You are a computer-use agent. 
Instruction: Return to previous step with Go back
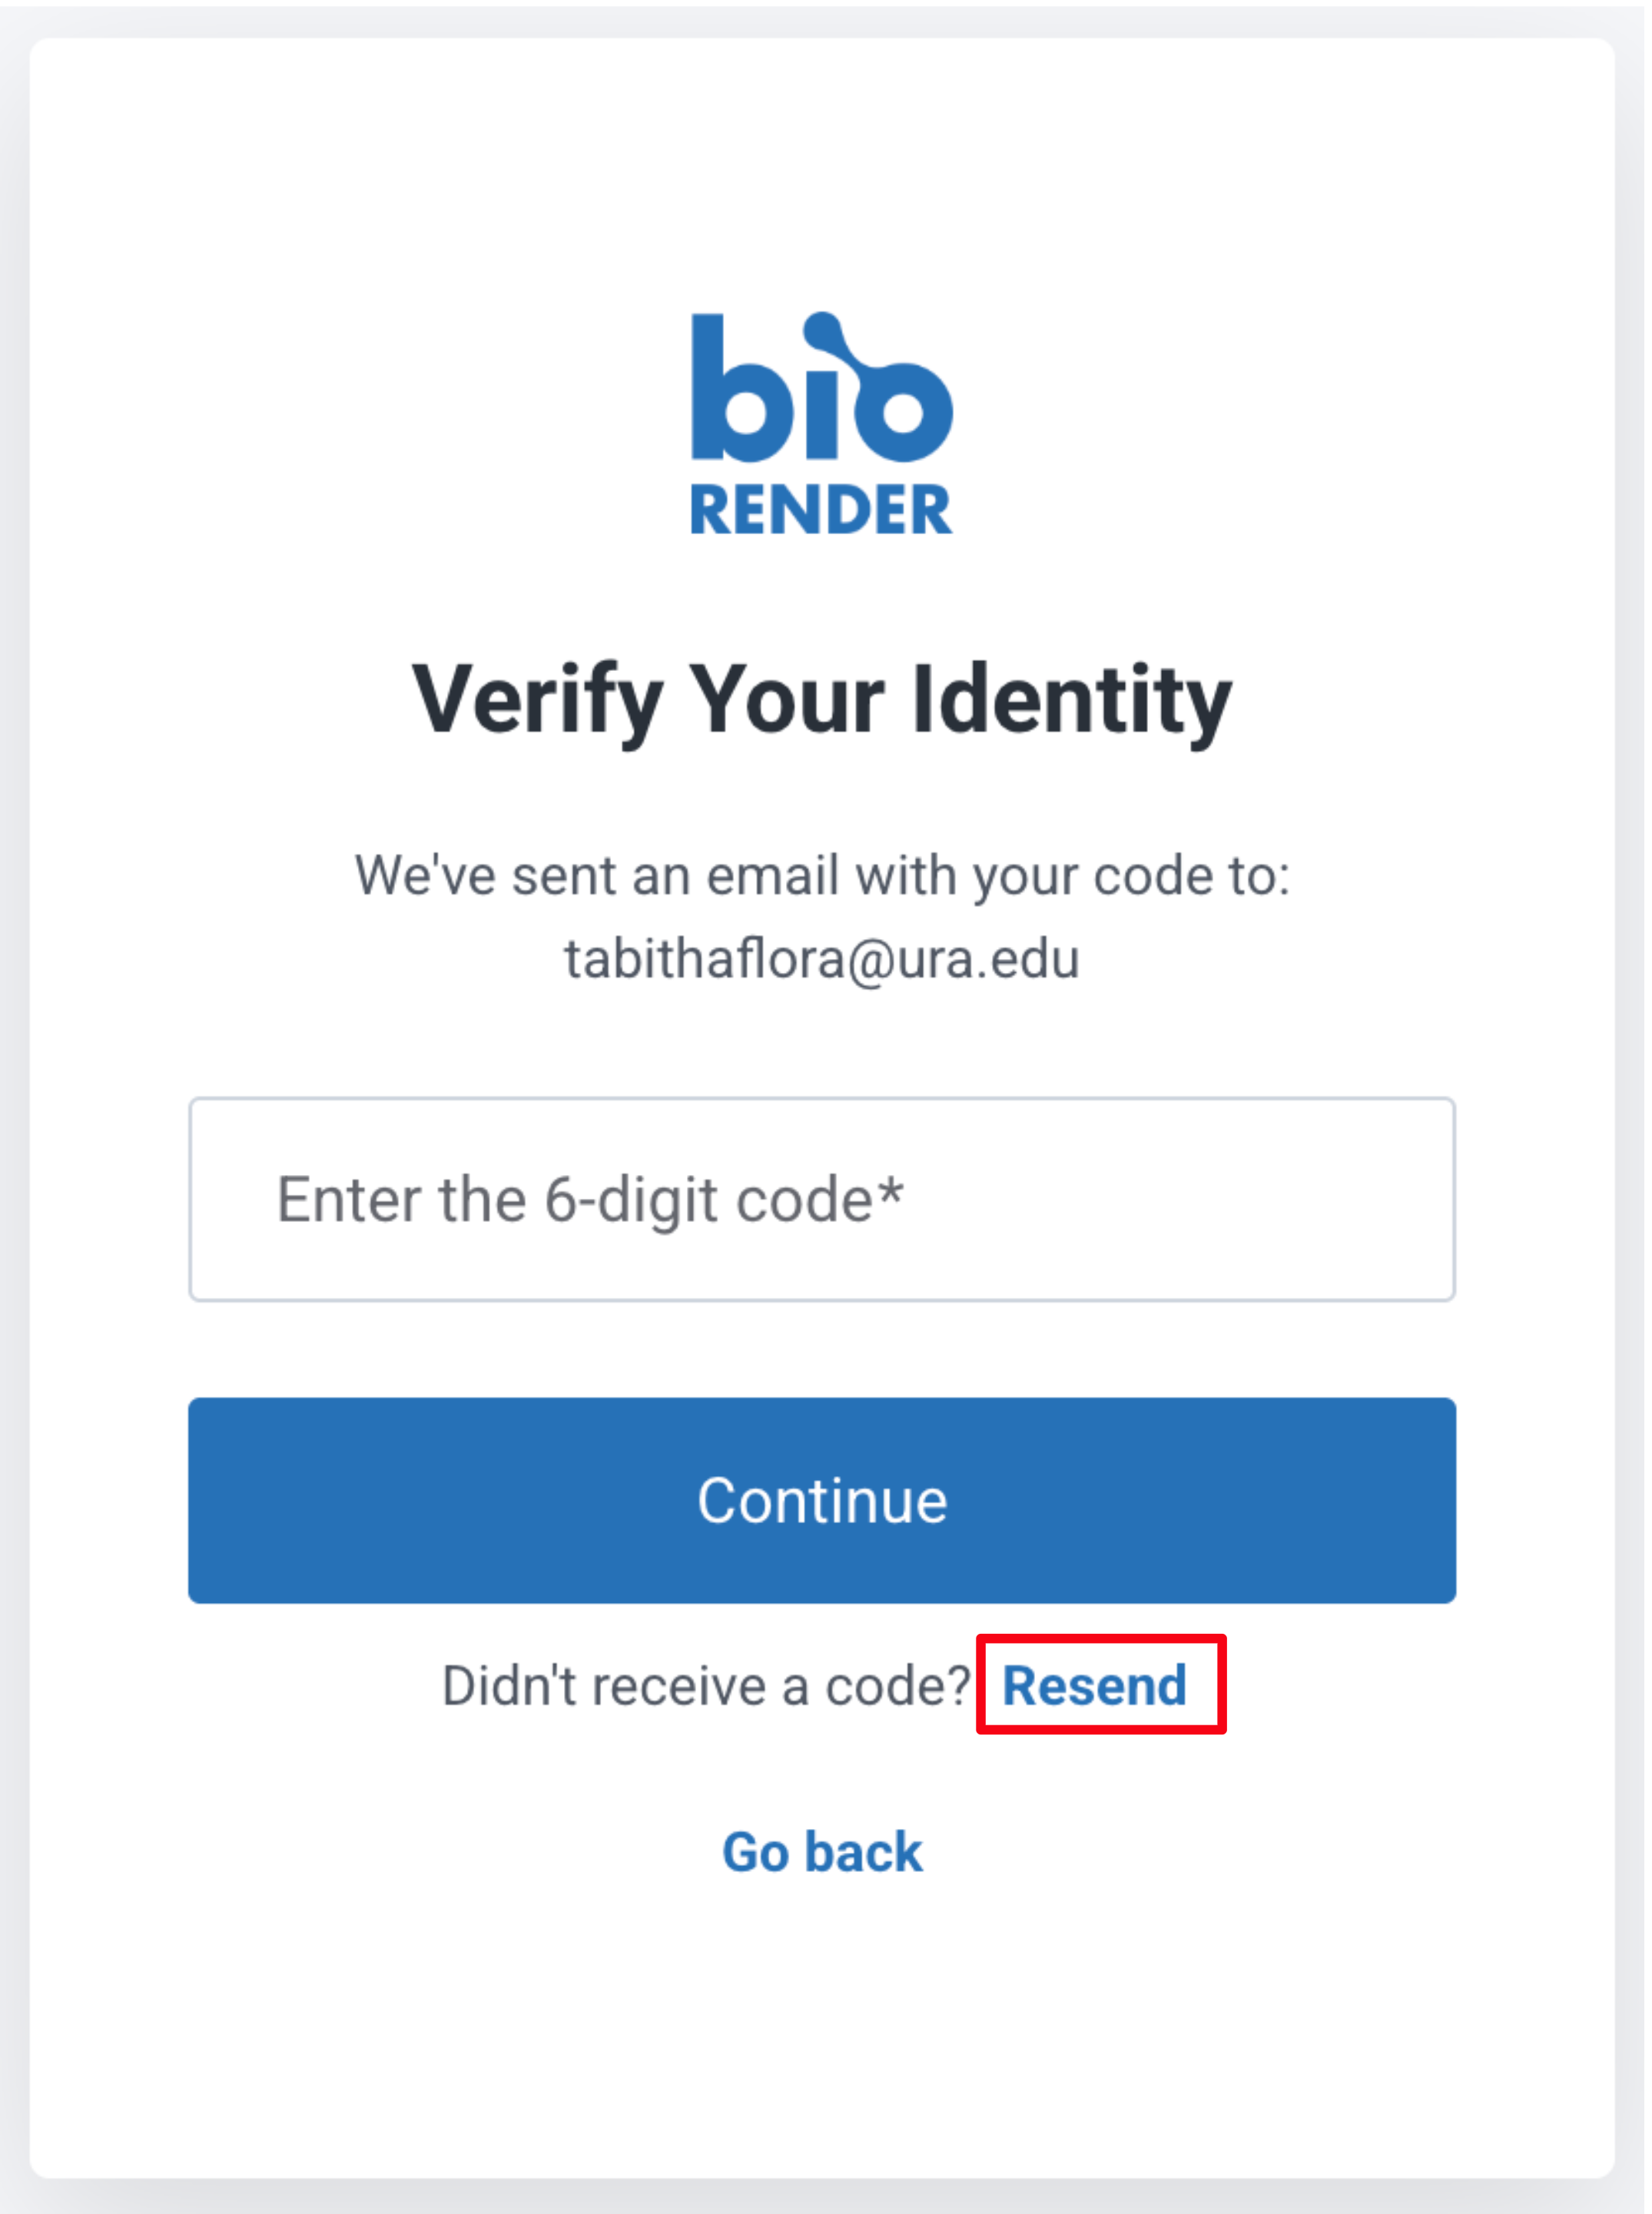pyautogui.click(x=821, y=1852)
